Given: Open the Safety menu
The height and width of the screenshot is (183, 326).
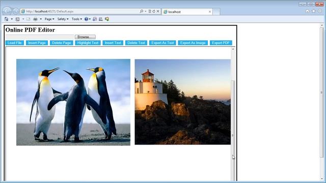Looking at the screenshot, I should coord(63,19).
